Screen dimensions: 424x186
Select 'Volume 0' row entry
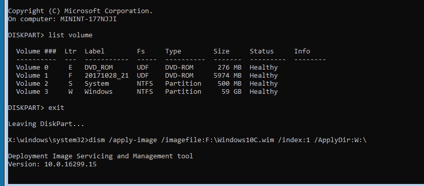tap(32, 68)
